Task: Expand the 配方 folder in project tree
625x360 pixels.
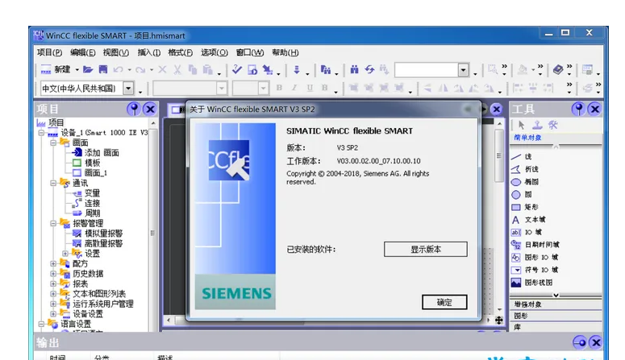Action: [53, 263]
